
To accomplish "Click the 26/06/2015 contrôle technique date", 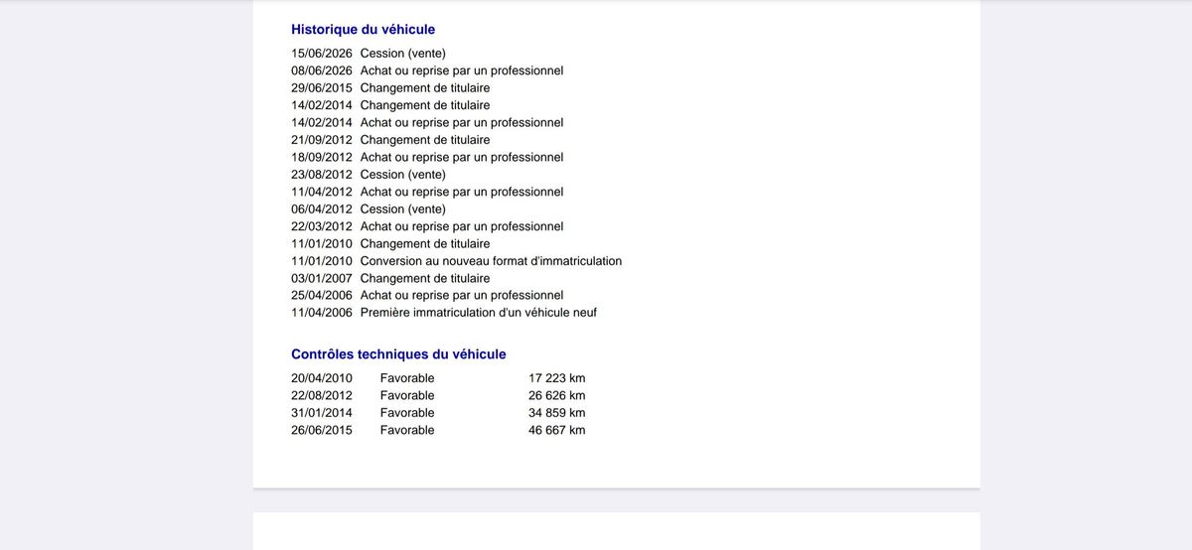I will pos(322,430).
